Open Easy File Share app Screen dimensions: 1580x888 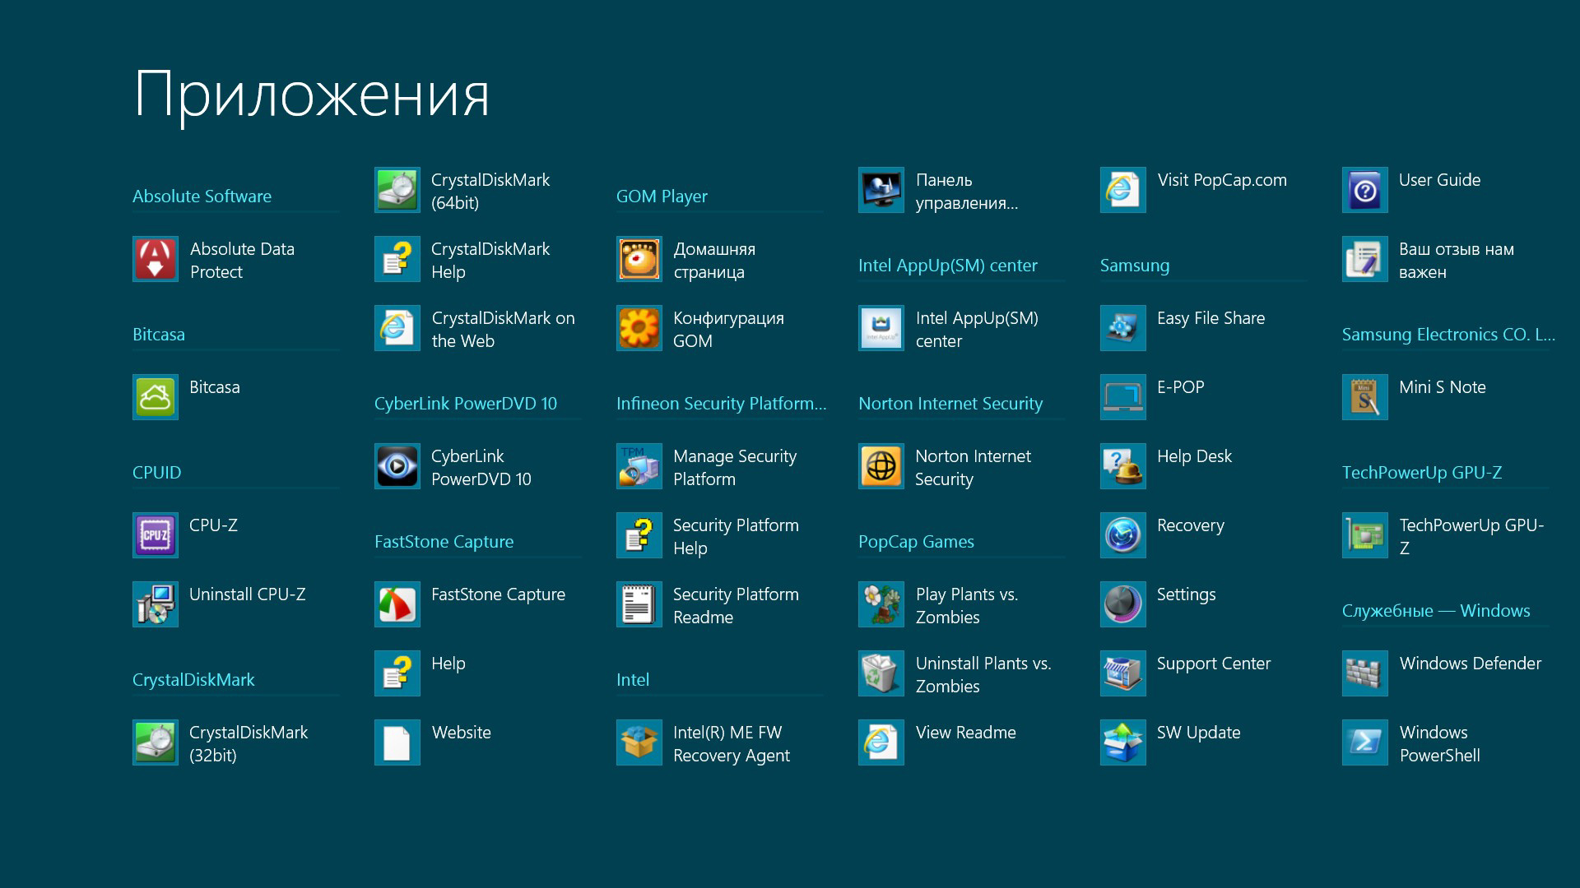(x=1210, y=319)
